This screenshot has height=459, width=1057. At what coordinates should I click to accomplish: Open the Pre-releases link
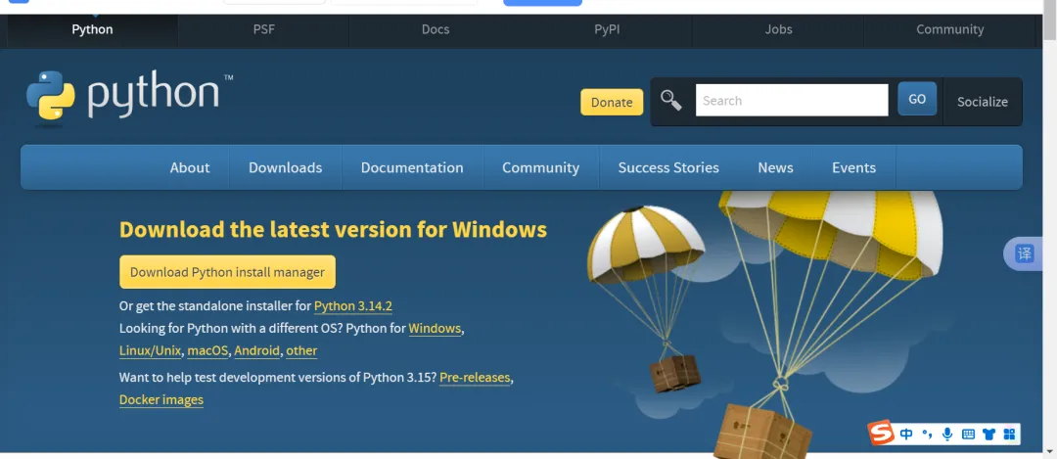point(475,378)
